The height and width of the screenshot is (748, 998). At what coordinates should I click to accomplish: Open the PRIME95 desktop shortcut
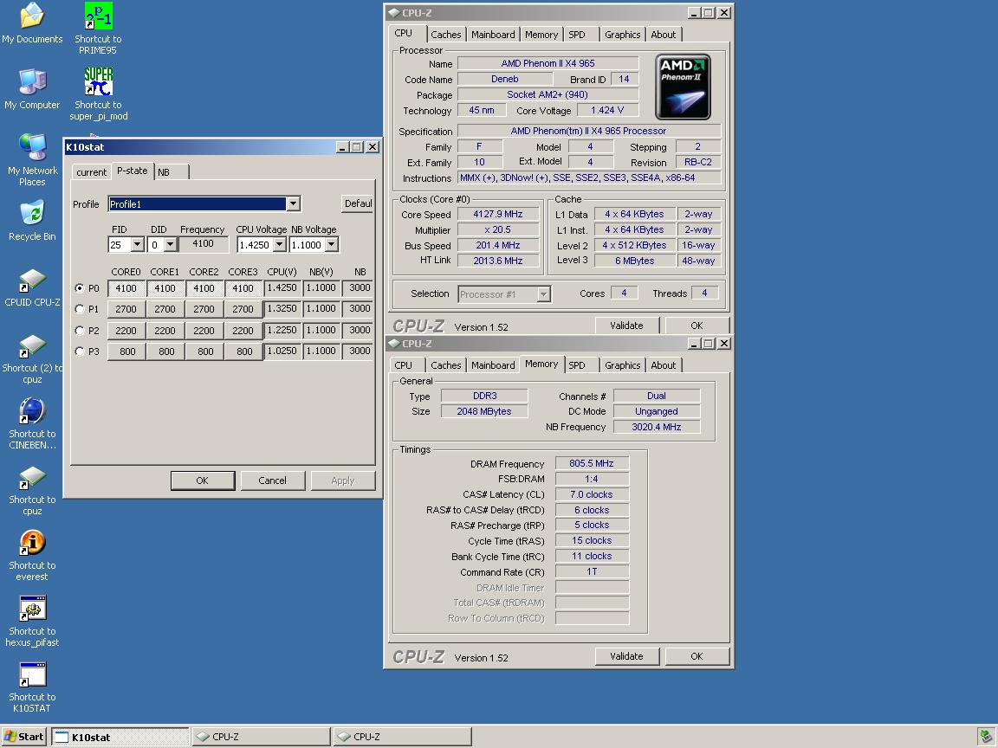(98, 17)
